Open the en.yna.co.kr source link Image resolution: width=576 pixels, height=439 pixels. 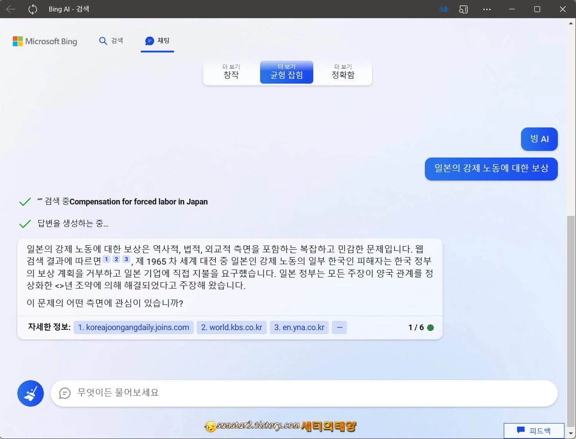point(299,327)
